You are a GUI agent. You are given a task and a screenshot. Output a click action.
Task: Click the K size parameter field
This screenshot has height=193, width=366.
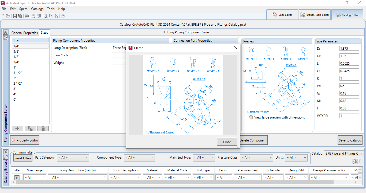pyautogui.click(x=349, y=78)
